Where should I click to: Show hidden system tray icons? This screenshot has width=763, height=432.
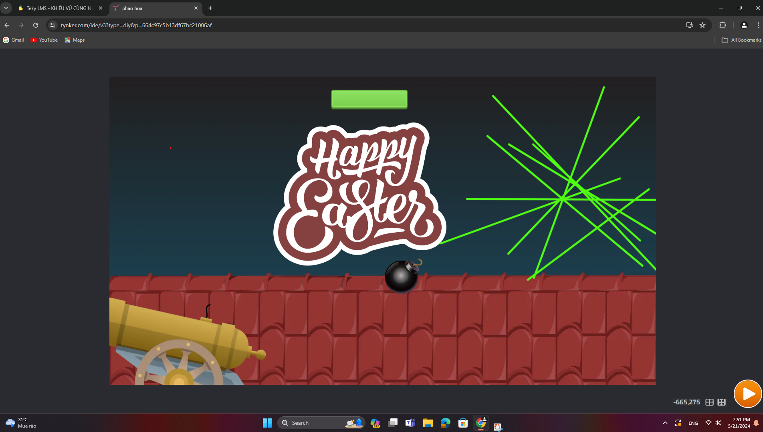point(665,423)
